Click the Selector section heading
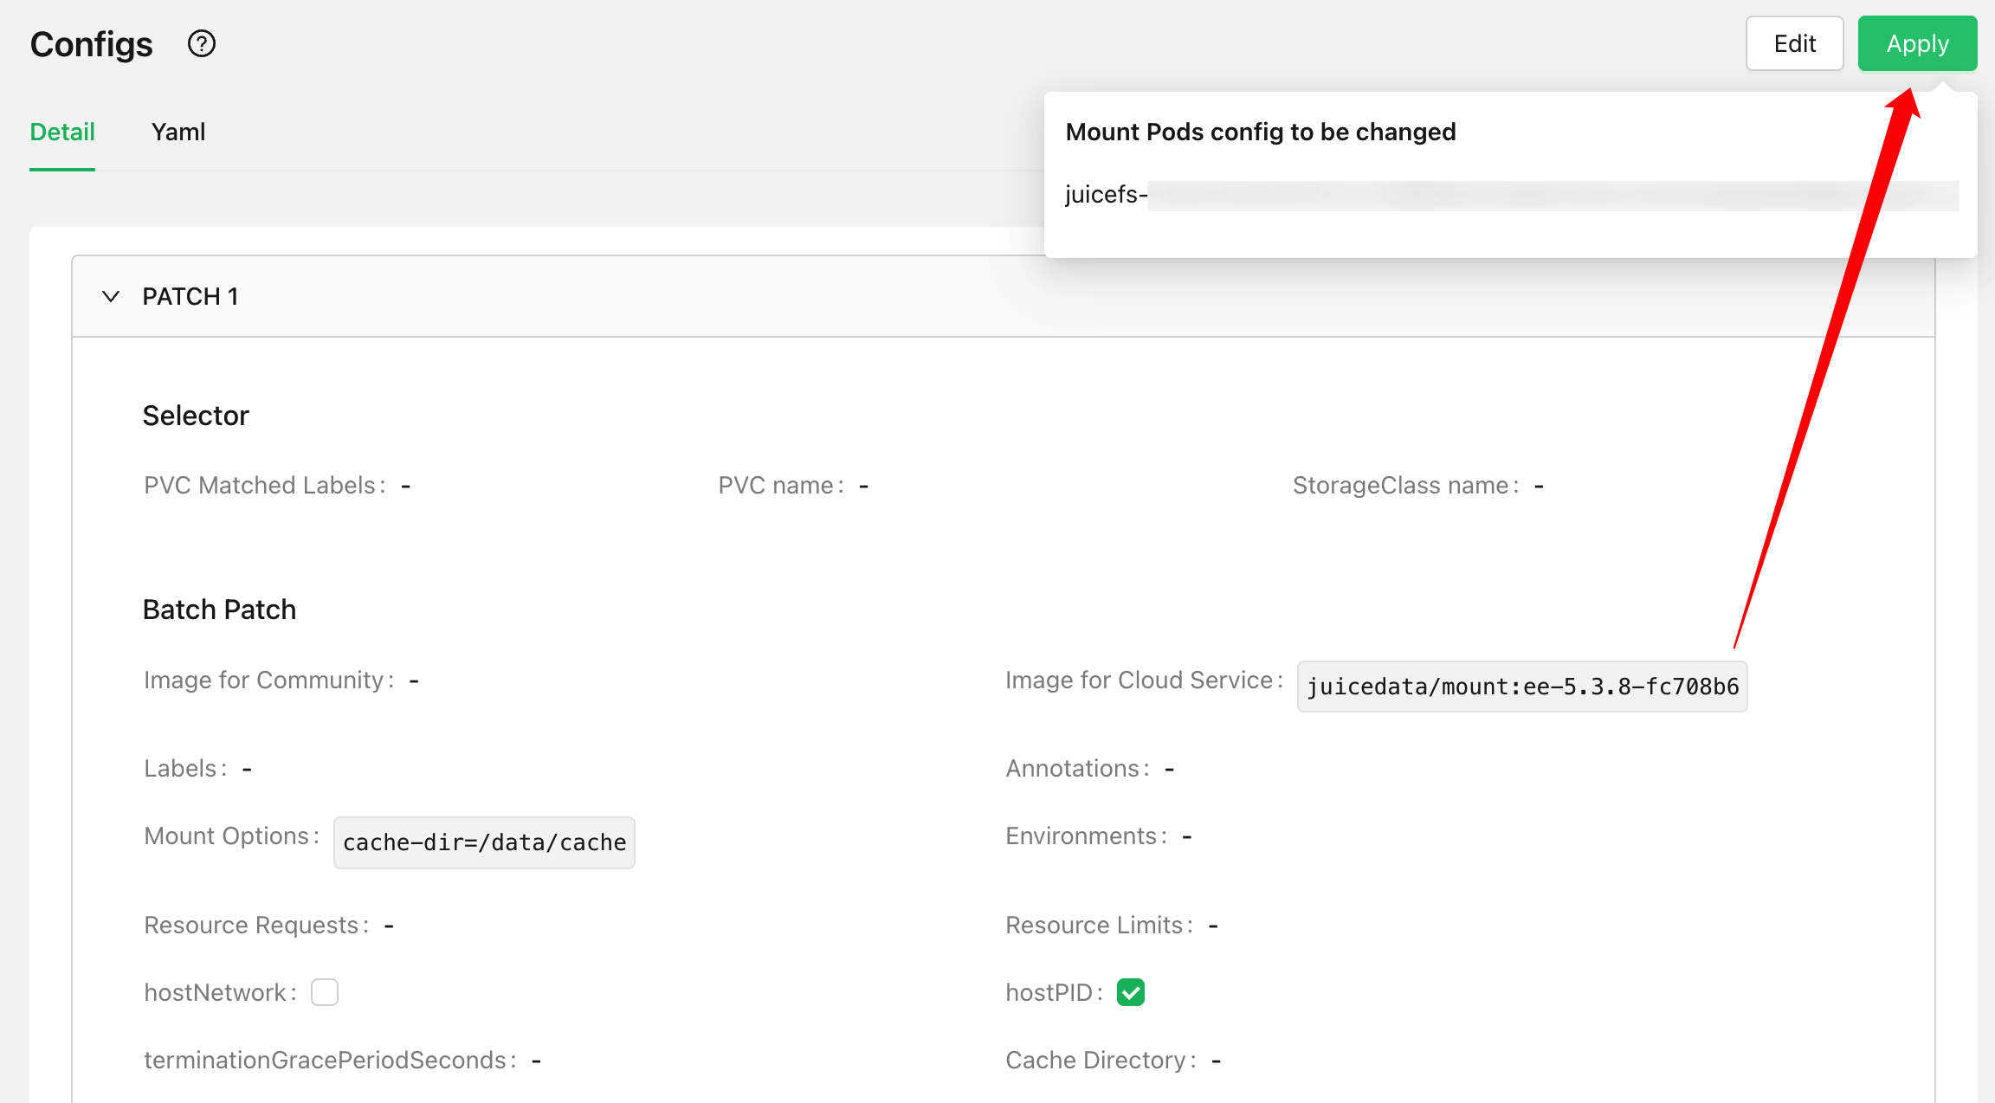1995x1103 pixels. pyautogui.click(x=196, y=416)
